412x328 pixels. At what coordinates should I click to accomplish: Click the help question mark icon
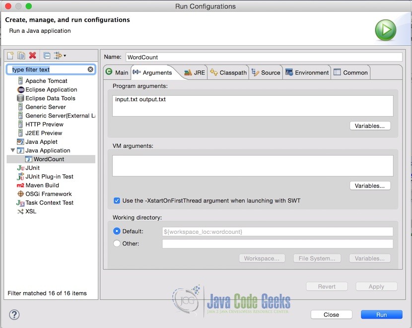point(14,315)
